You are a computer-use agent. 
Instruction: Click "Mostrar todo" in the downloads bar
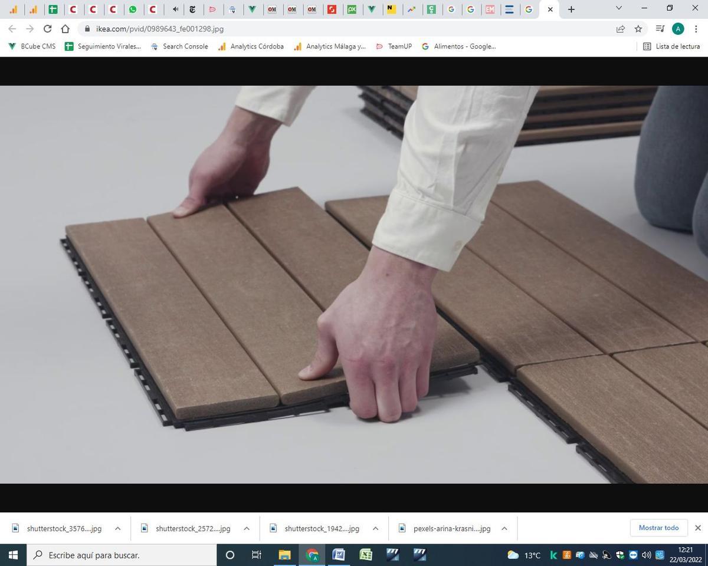(x=658, y=528)
